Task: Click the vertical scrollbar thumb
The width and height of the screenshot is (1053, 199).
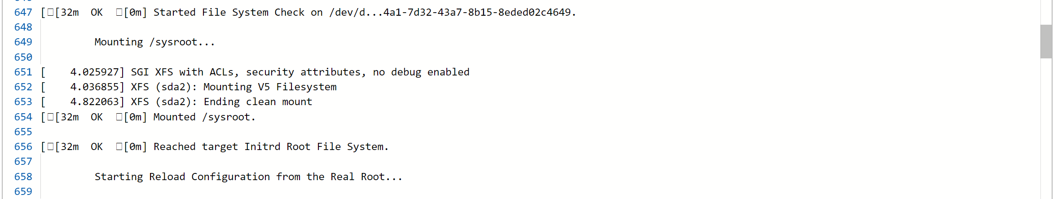Action: click(1046, 41)
